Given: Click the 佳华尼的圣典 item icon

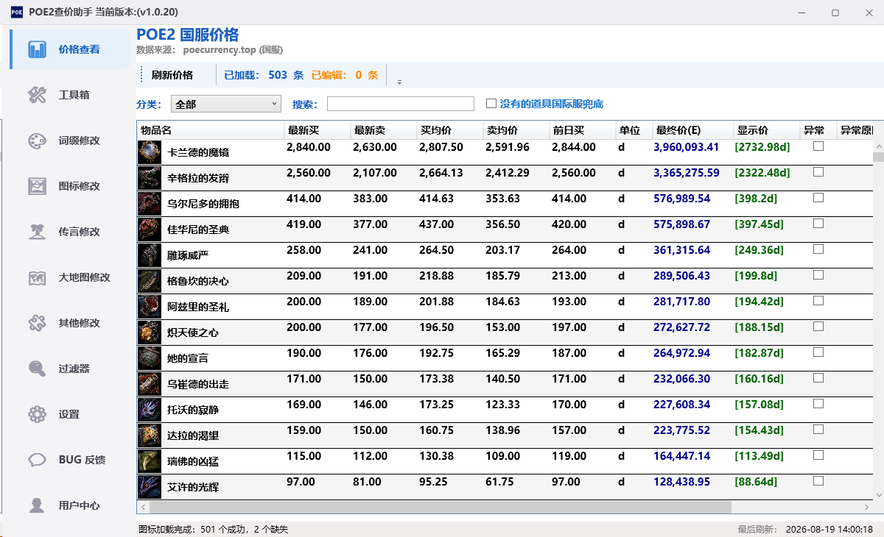Looking at the screenshot, I should coord(150,230).
